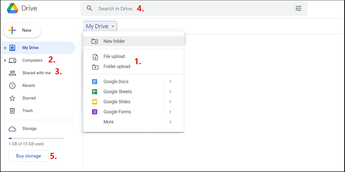Expand the More submenu
345x172 pixels.
tap(170, 122)
